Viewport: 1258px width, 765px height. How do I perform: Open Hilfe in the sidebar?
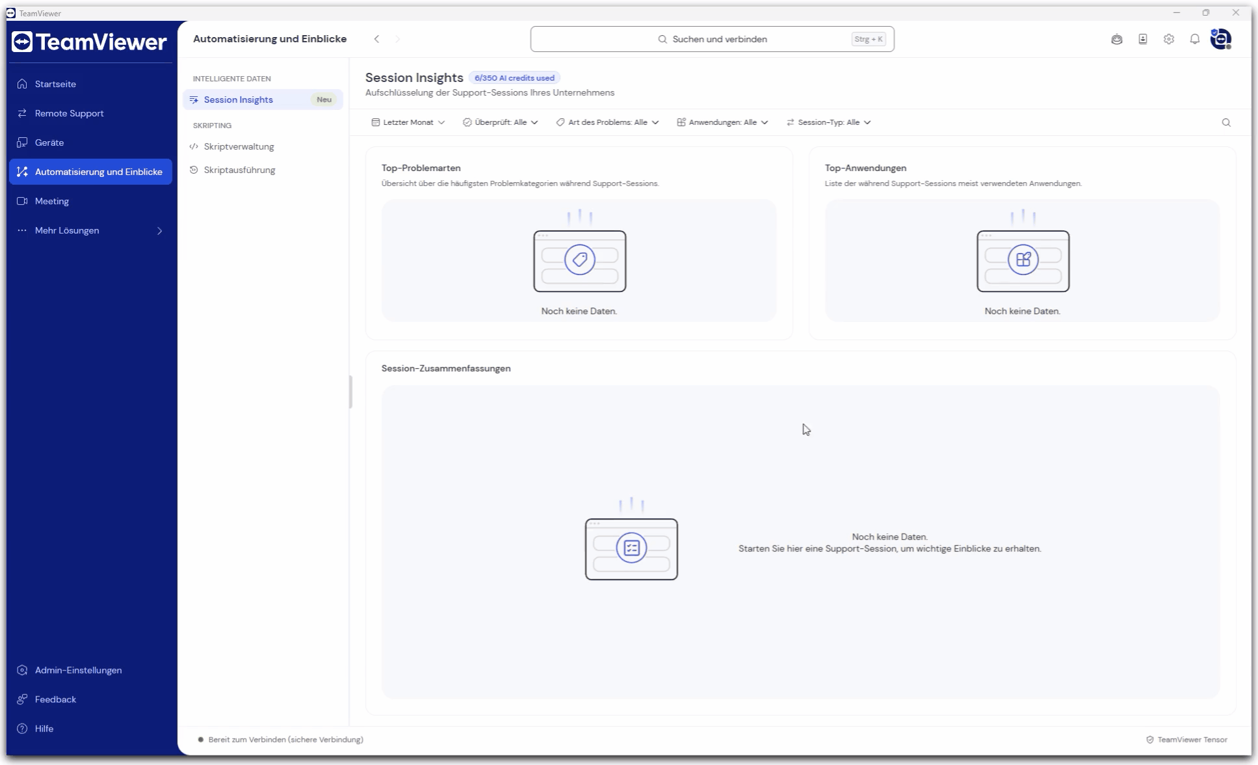point(90,729)
